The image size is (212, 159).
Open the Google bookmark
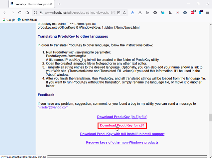tap(9, 20)
